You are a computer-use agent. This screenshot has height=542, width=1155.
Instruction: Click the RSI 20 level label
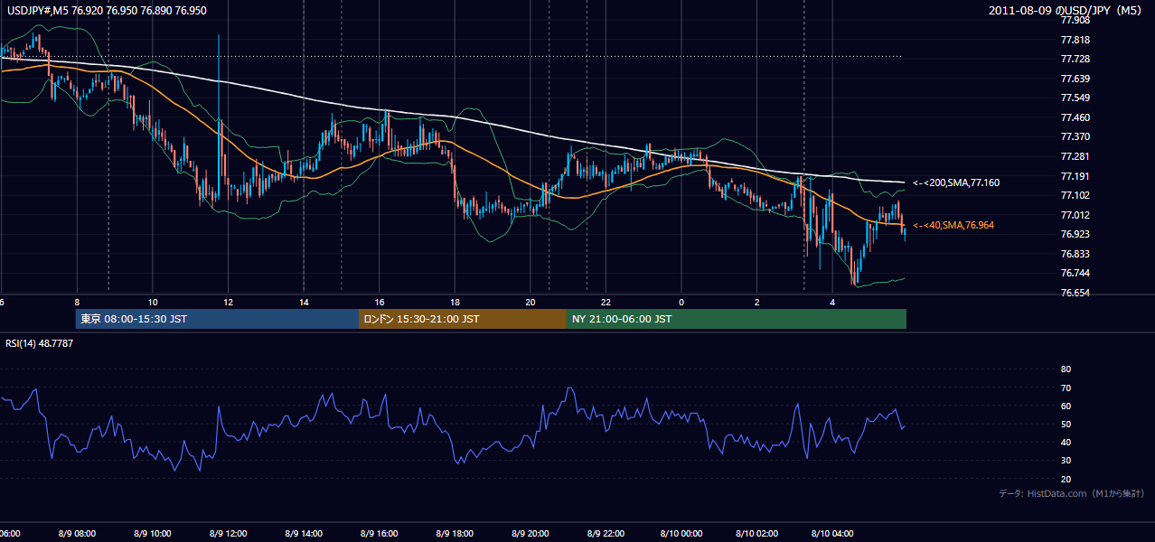pos(1066,479)
